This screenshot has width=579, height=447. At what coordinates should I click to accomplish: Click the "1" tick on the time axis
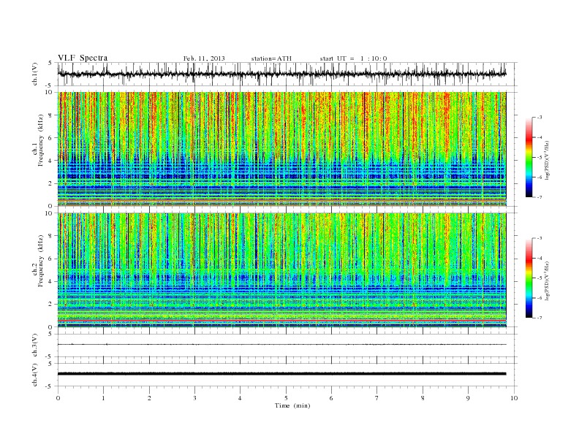point(103,398)
